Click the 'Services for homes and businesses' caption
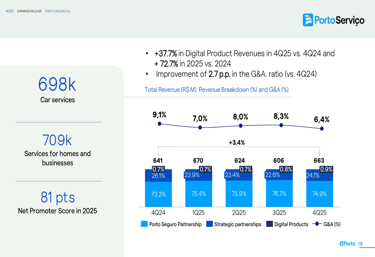The image size is (375, 257). 57,158
